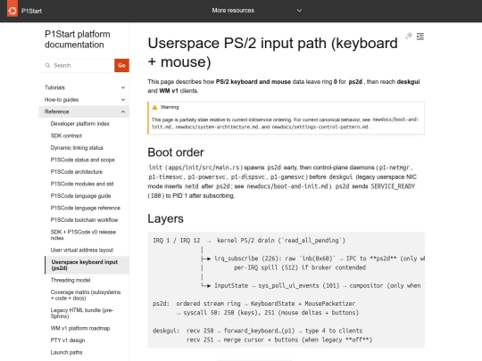Viewport: 482px width, 361px height.
Task: Click the edit-source icon beside page title
Action: point(409,36)
